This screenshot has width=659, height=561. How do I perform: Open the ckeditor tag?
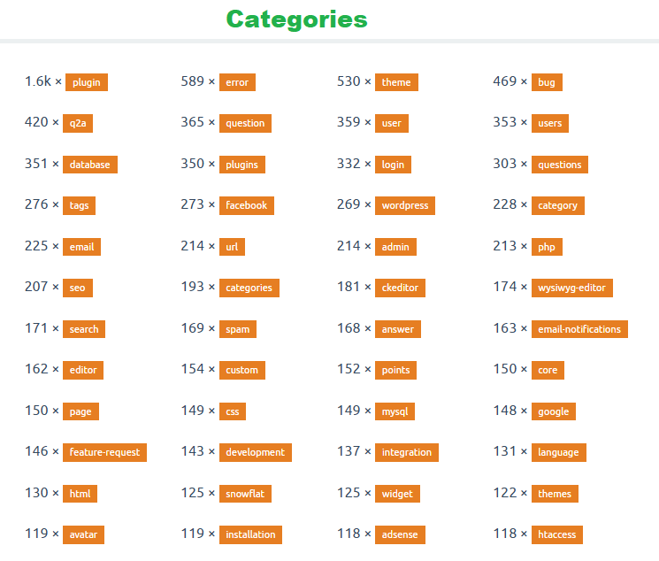401,288
